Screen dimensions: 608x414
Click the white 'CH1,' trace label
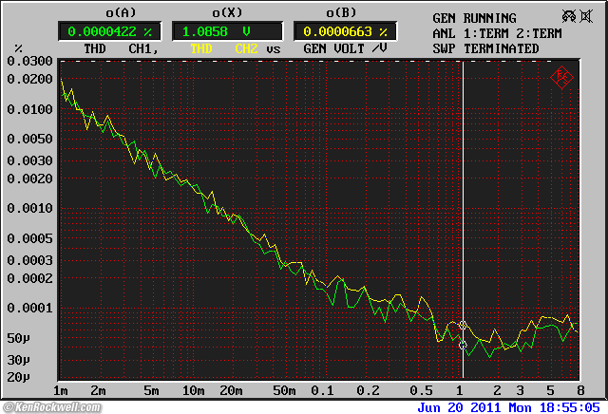(143, 48)
